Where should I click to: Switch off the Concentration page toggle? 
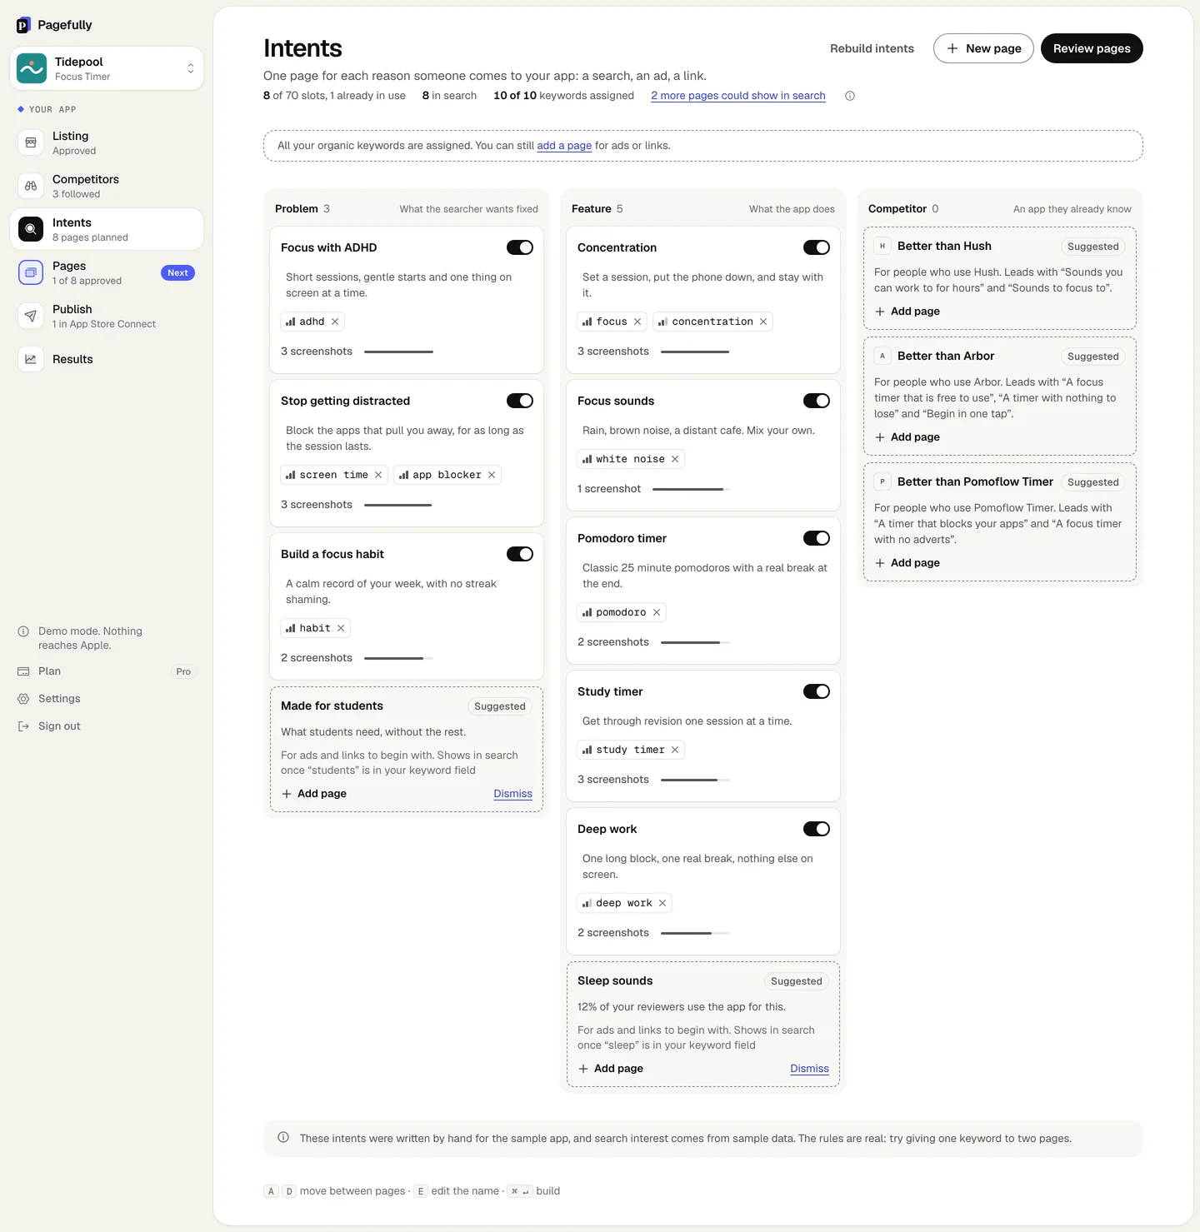[x=817, y=247]
